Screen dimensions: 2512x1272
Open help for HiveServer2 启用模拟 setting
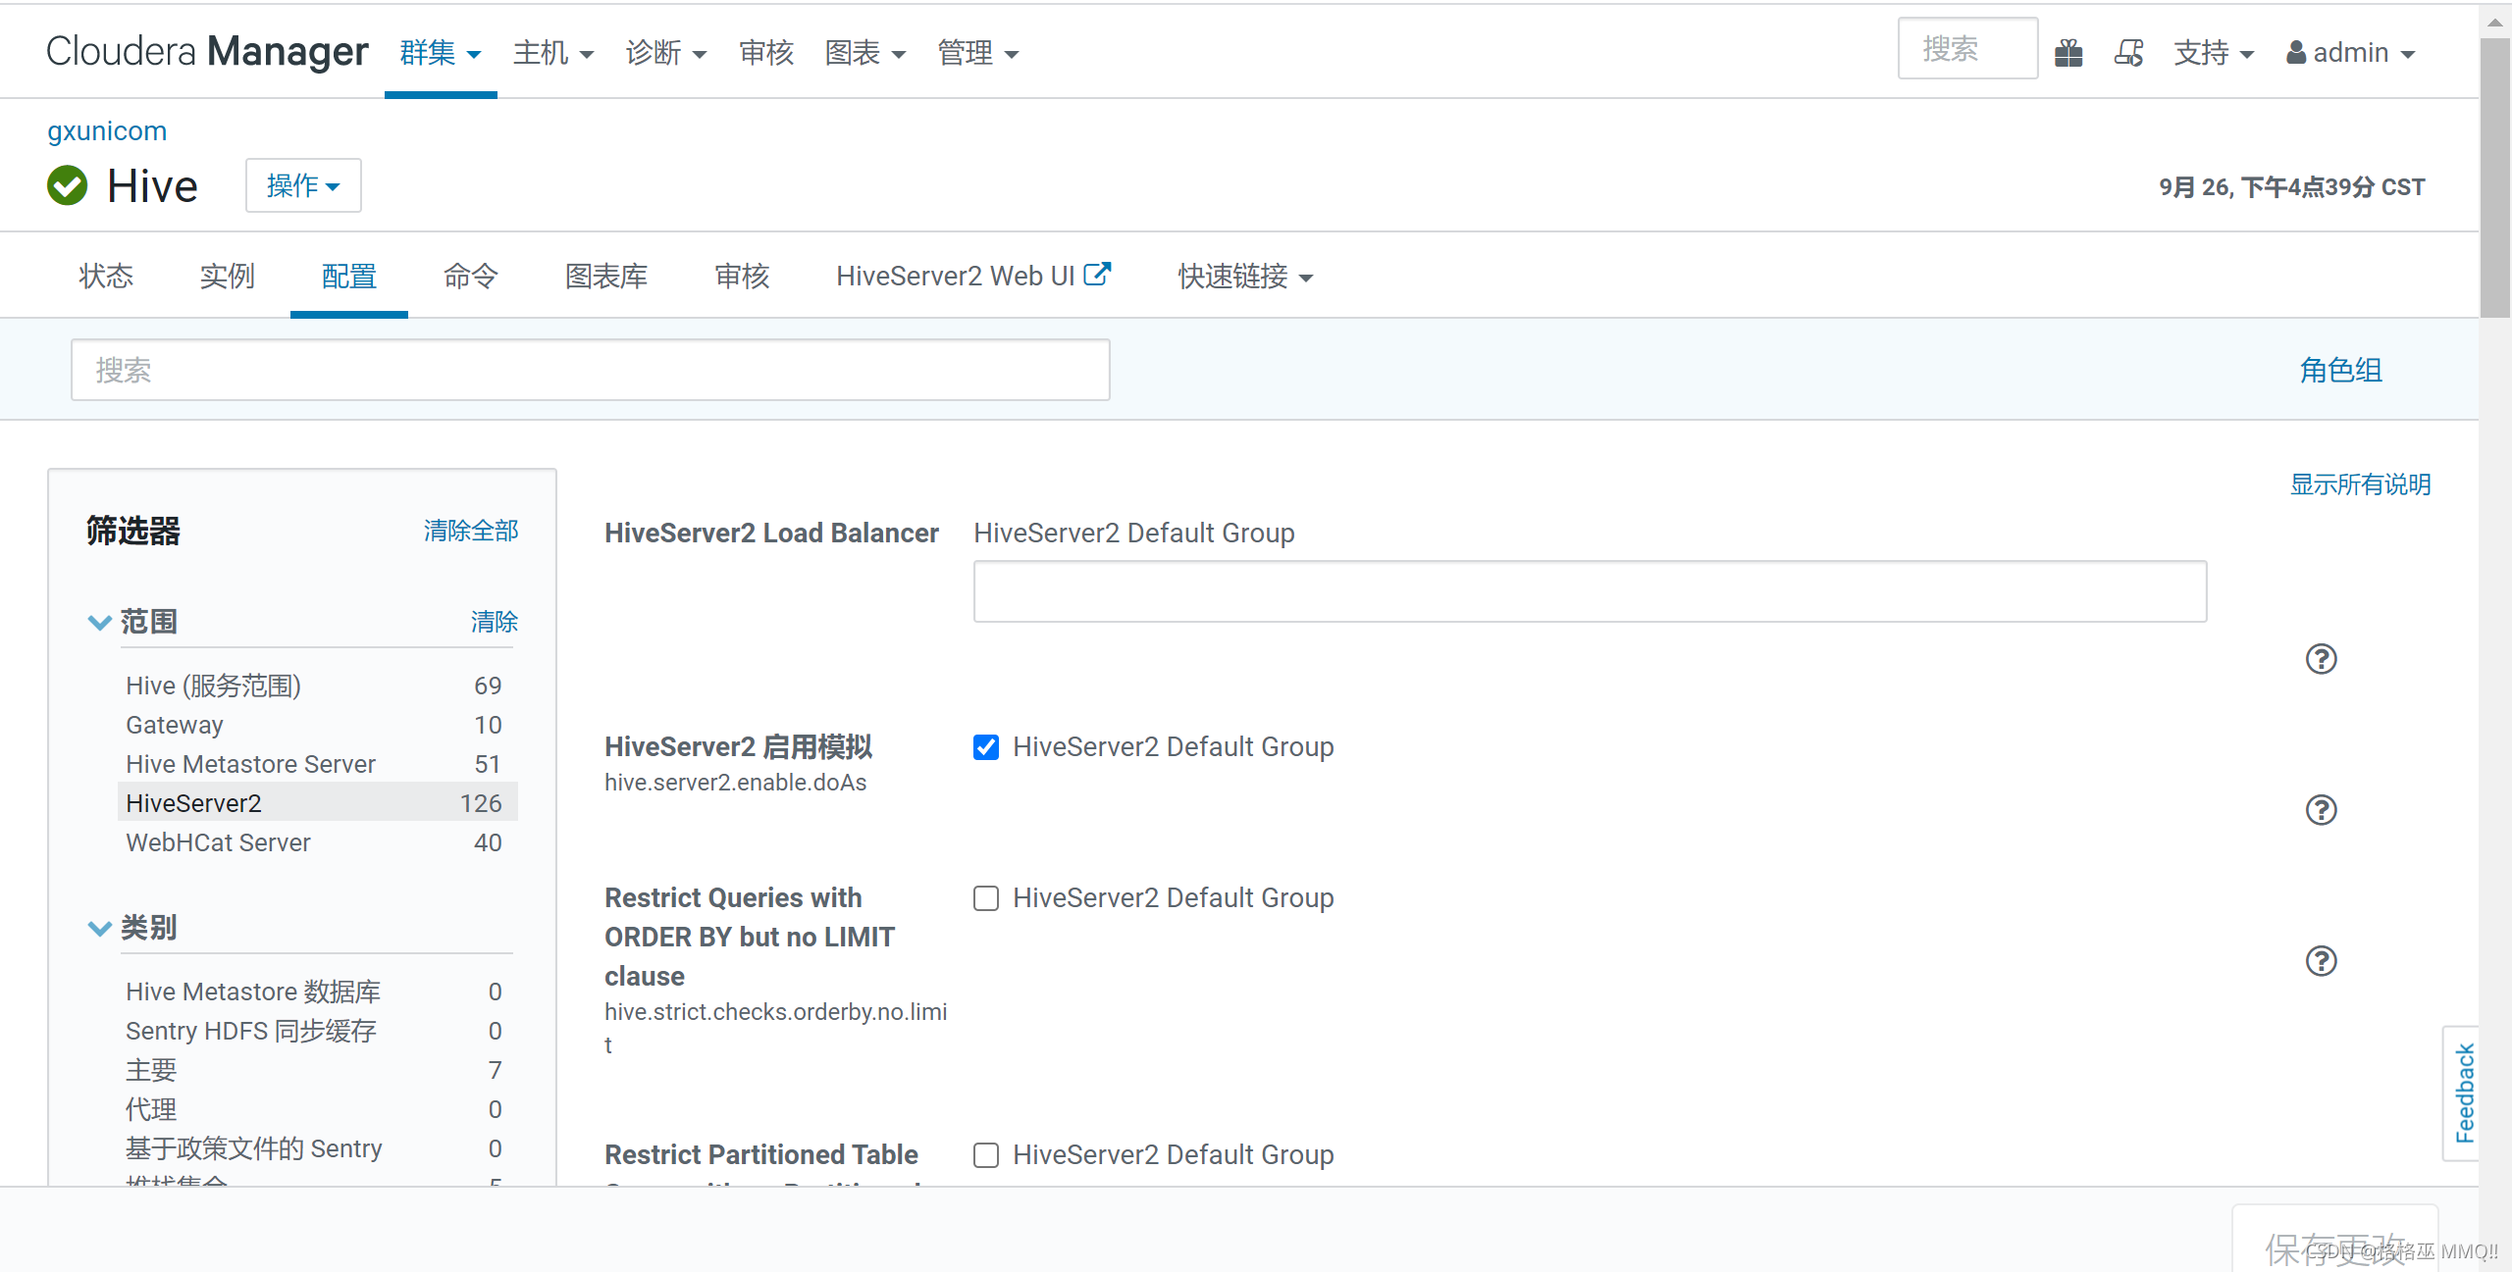point(2321,810)
